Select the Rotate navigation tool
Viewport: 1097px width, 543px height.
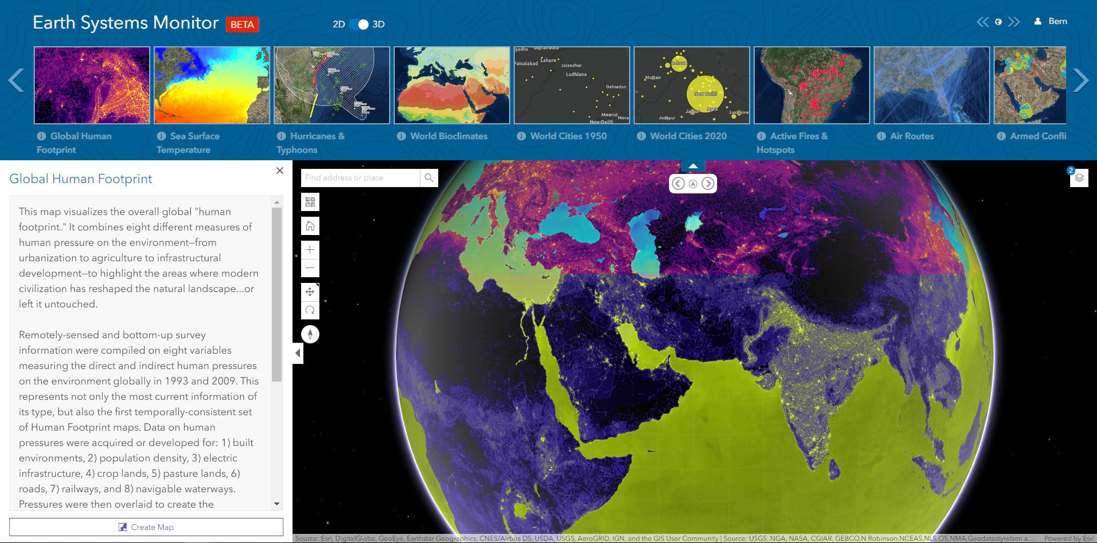pyautogui.click(x=310, y=310)
